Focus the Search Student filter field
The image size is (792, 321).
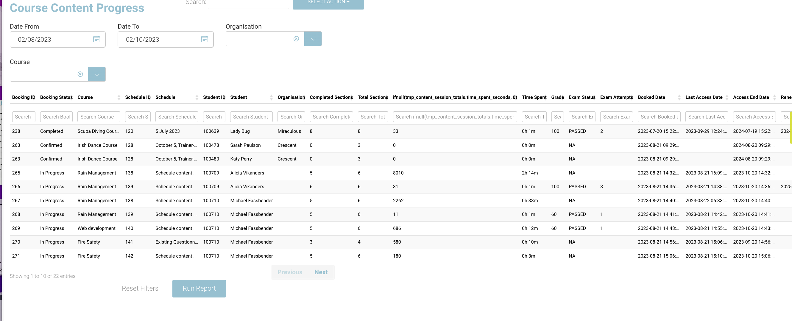[251, 117]
